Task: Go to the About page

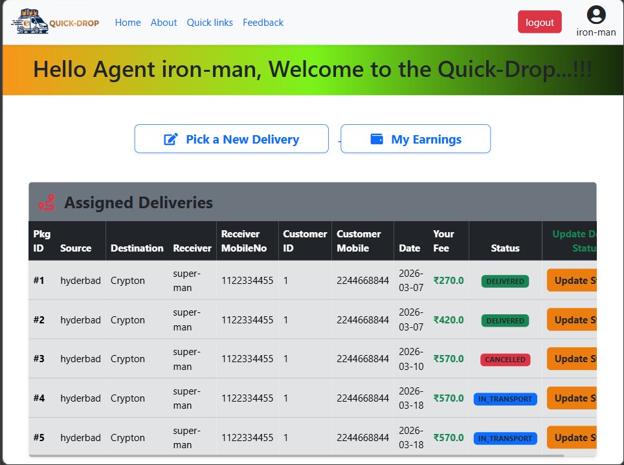Action: click(x=164, y=23)
